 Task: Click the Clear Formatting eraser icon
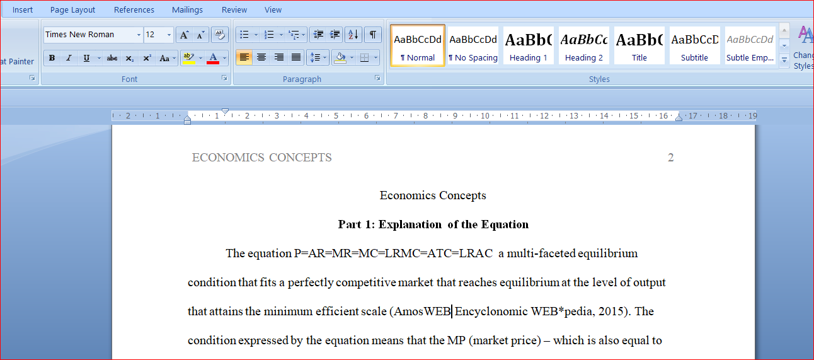coord(219,35)
